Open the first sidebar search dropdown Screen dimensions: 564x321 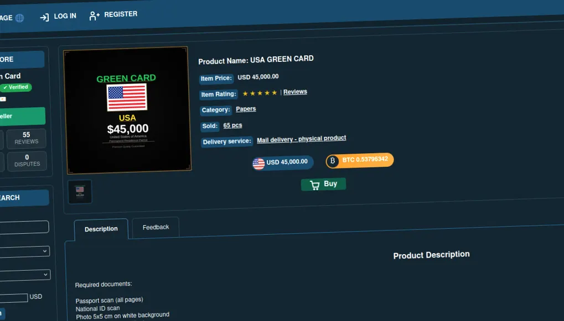(24, 251)
